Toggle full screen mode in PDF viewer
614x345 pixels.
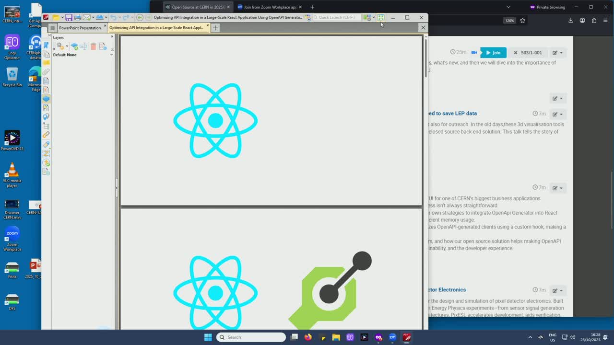coord(381,18)
